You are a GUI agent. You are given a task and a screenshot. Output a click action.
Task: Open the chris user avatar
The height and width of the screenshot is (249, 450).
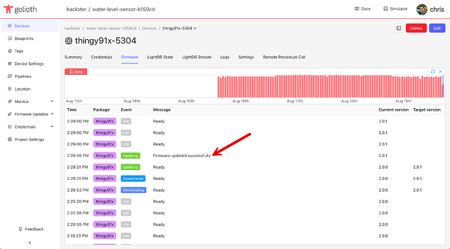pos(421,10)
